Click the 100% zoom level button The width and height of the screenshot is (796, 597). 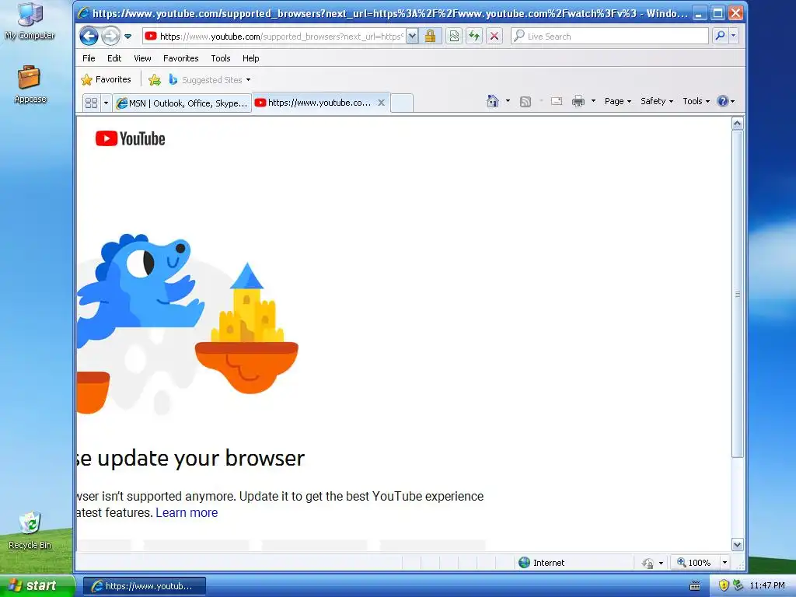pos(694,563)
